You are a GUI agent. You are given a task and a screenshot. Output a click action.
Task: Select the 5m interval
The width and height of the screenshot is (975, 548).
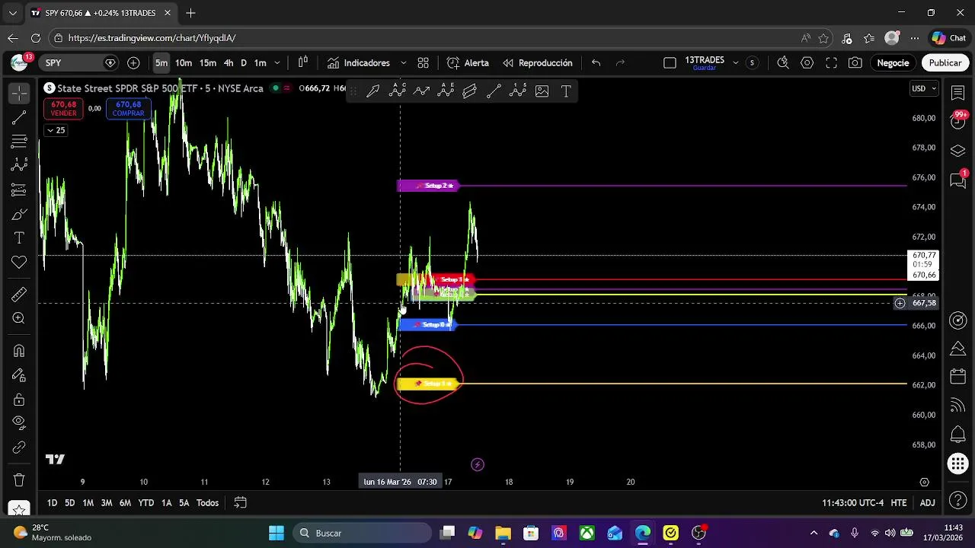tap(161, 63)
